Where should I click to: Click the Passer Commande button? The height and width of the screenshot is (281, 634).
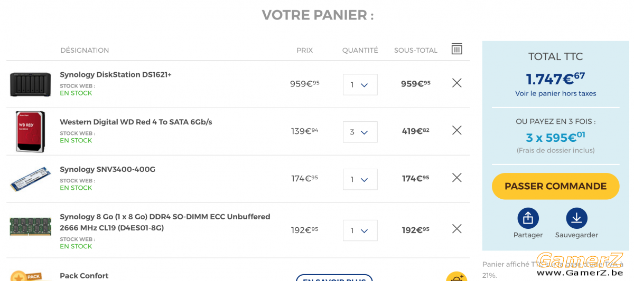point(555,186)
